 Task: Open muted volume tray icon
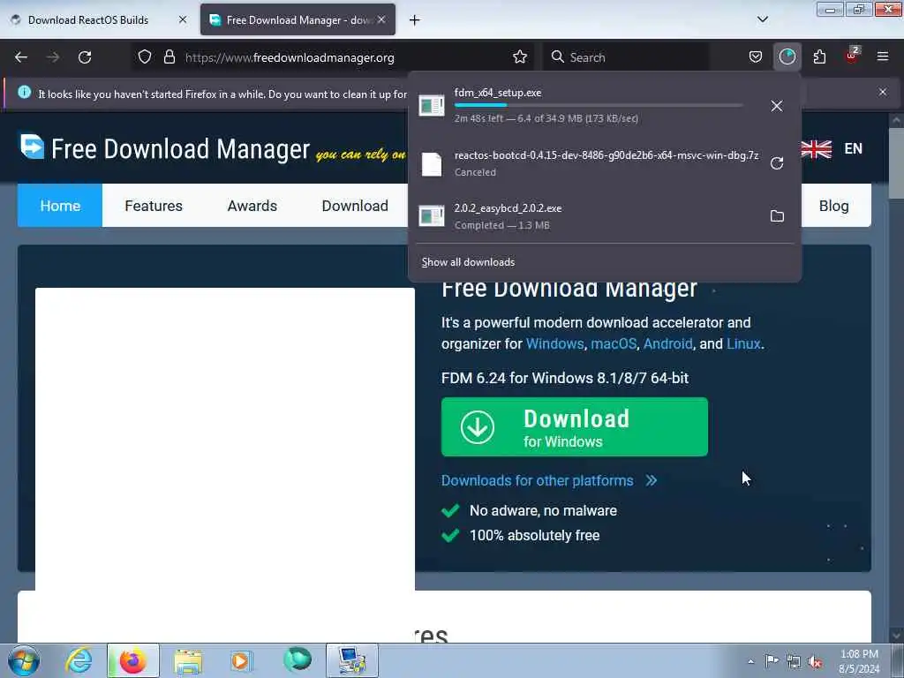click(815, 662)
